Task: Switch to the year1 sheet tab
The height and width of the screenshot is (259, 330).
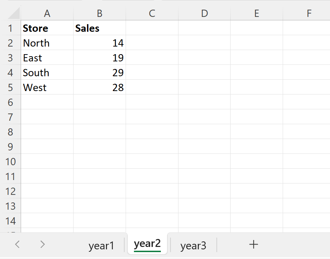Action: pos(101,245)
